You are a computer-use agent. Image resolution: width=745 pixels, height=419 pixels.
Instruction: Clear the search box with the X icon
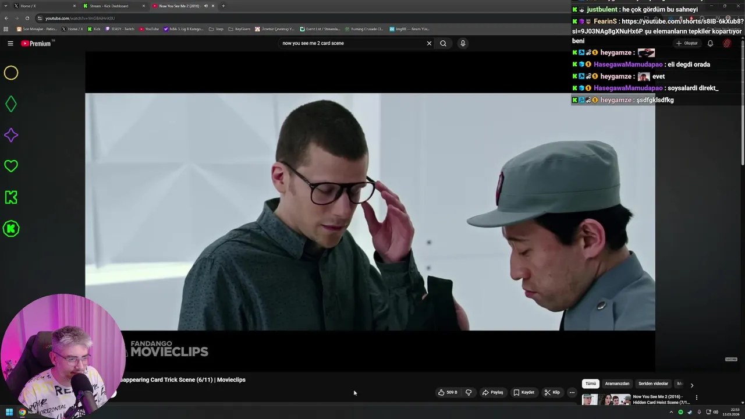429,43
